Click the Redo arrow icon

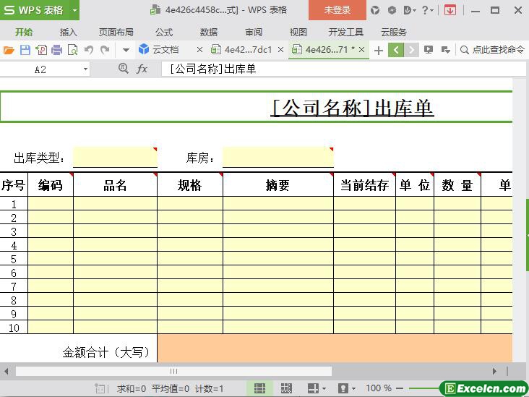click(x=105, y=50)
